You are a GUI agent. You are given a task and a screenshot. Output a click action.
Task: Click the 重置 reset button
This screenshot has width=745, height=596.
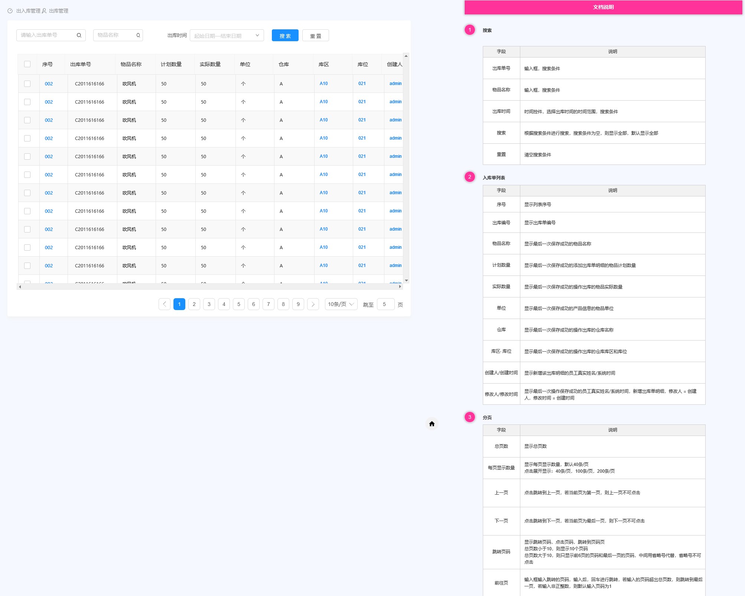point(315,35)
